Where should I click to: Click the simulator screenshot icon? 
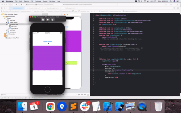43,20
